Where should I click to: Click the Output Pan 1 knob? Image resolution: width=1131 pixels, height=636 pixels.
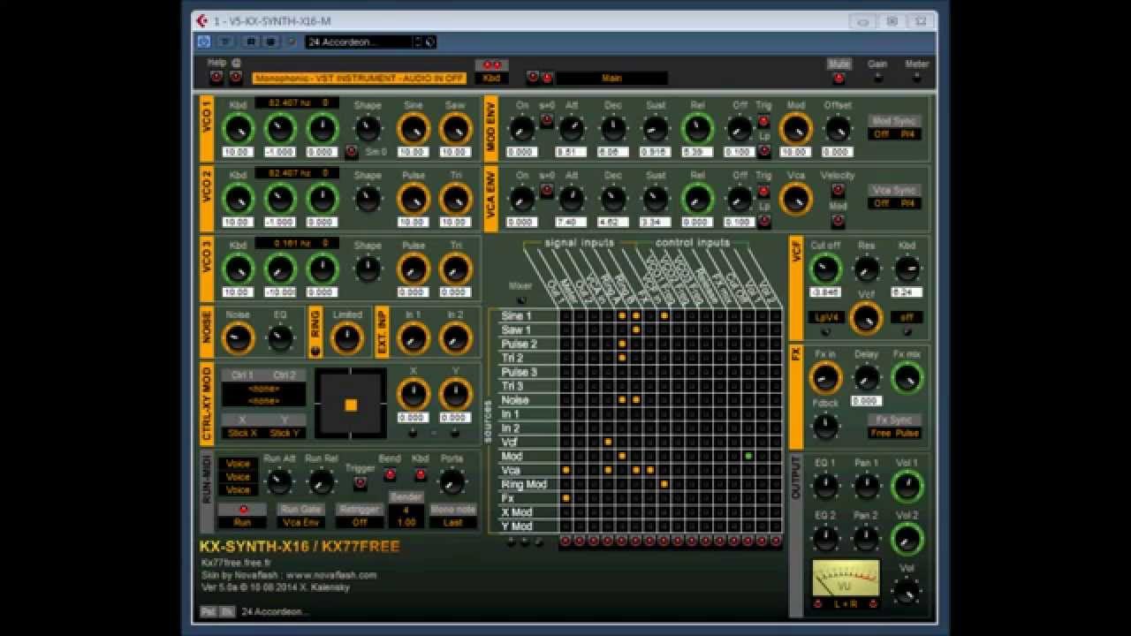(x=867, y=486)
